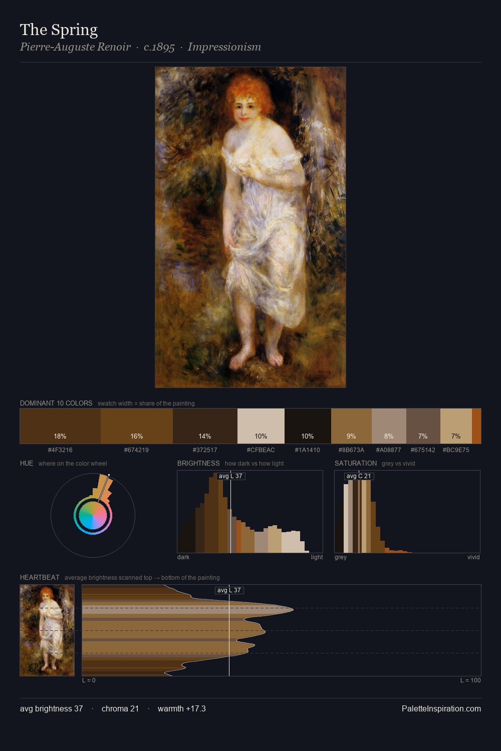Click the 'HUE' section heading
Screen dimensions: 501x751
(x=27, y=463)
